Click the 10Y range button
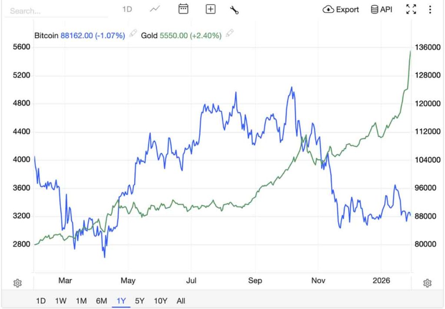 160,301
